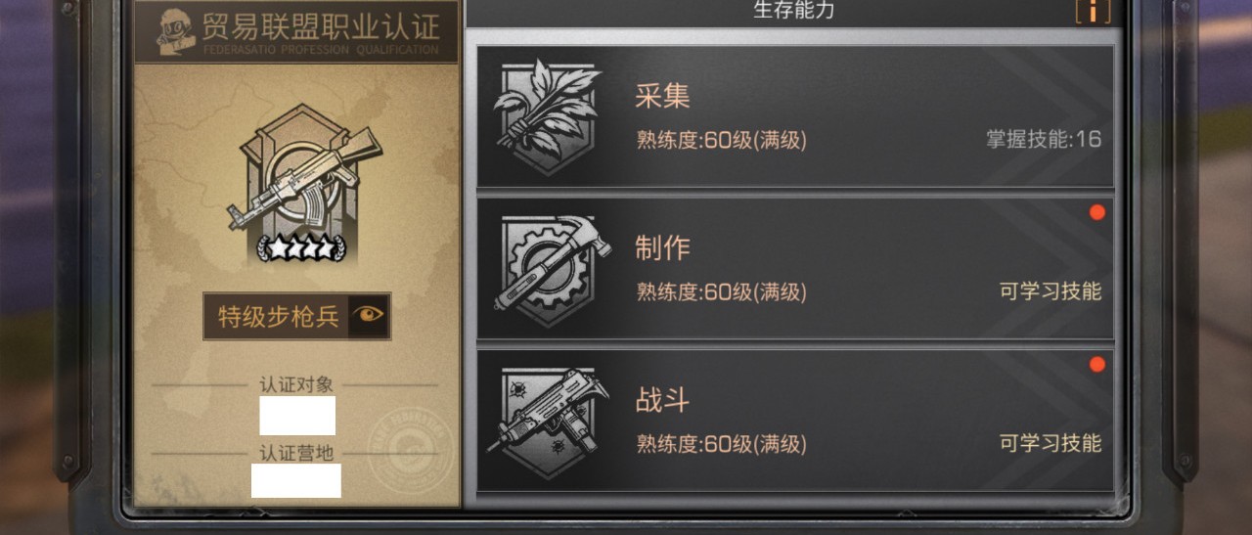Click the white field under 认证对象

coord(297,416)
